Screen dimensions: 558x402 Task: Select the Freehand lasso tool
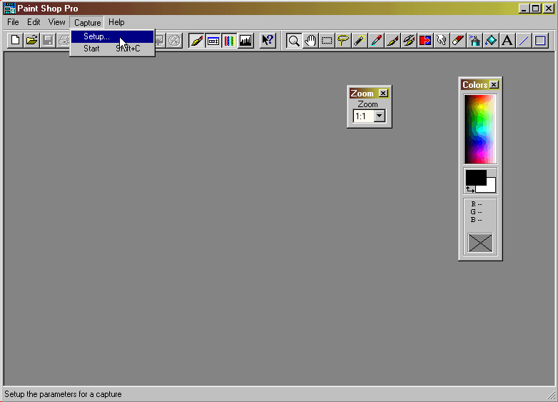343,41
